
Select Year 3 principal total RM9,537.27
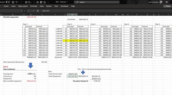click(106, 57)
